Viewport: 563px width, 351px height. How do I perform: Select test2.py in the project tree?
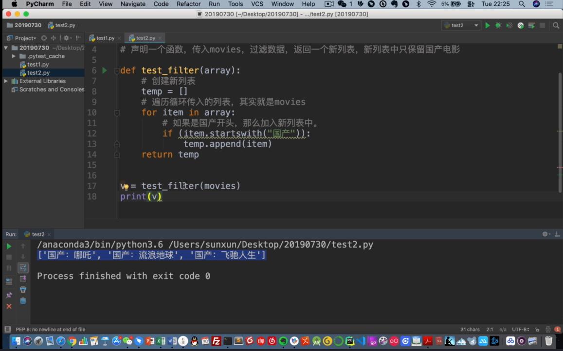[x=35, y=73]
